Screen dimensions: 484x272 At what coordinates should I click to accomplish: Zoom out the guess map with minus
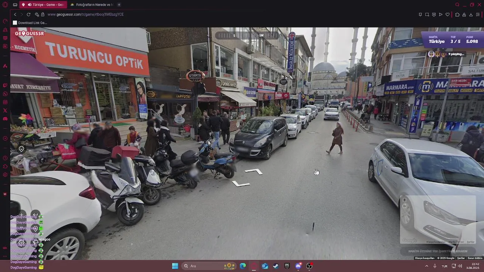[404, 206]
